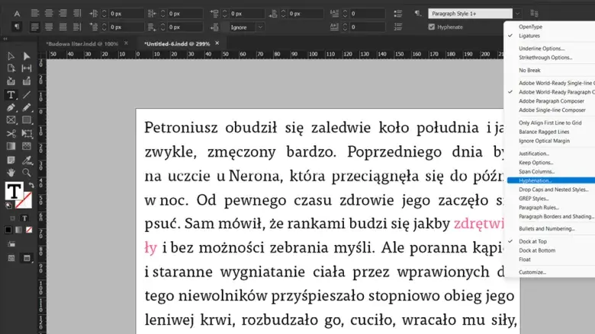Set alignment to Align Left
Image resolution: width=595 pixels, height=334 pixels.
click(x=35, y=13)
